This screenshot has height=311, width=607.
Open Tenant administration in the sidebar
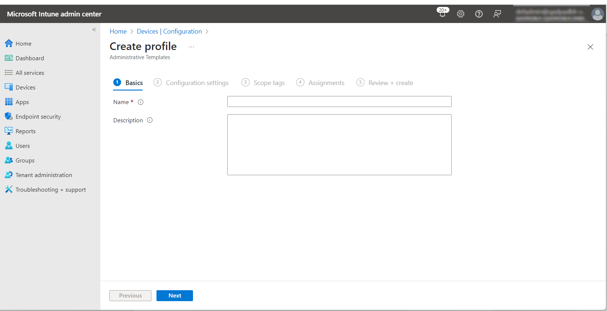click(x=44, y=175)
